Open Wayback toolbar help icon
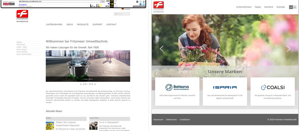This screenshot has height=131, width=299. click(140, 1)
